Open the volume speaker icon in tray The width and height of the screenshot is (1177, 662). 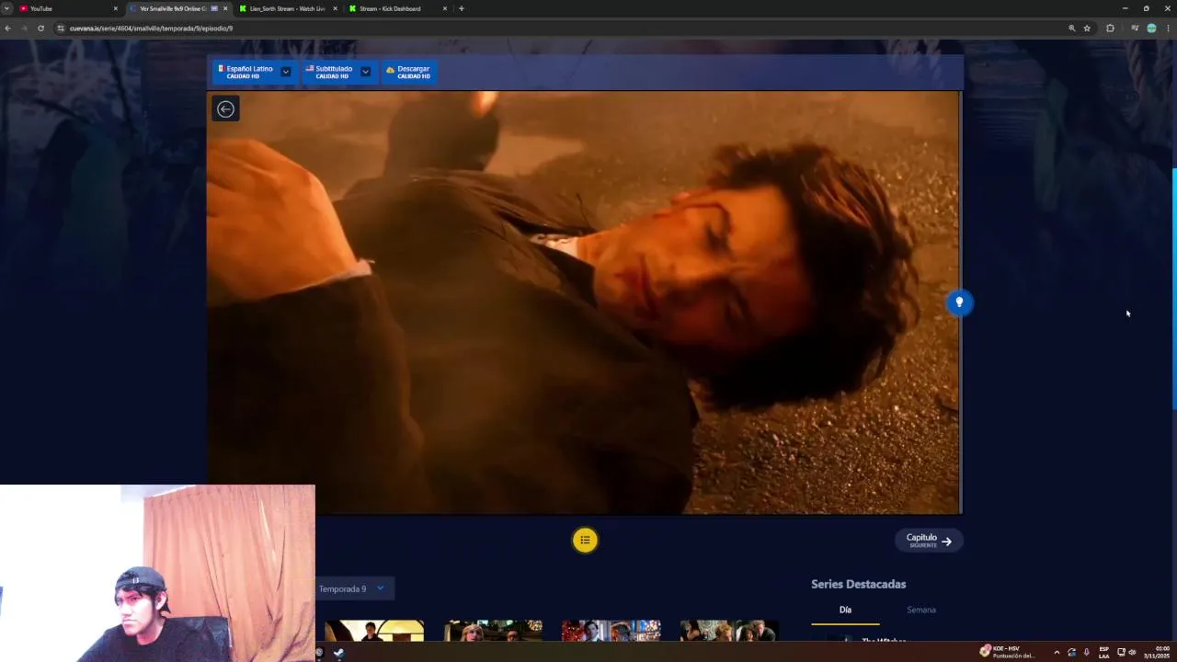pos(1132,653)
